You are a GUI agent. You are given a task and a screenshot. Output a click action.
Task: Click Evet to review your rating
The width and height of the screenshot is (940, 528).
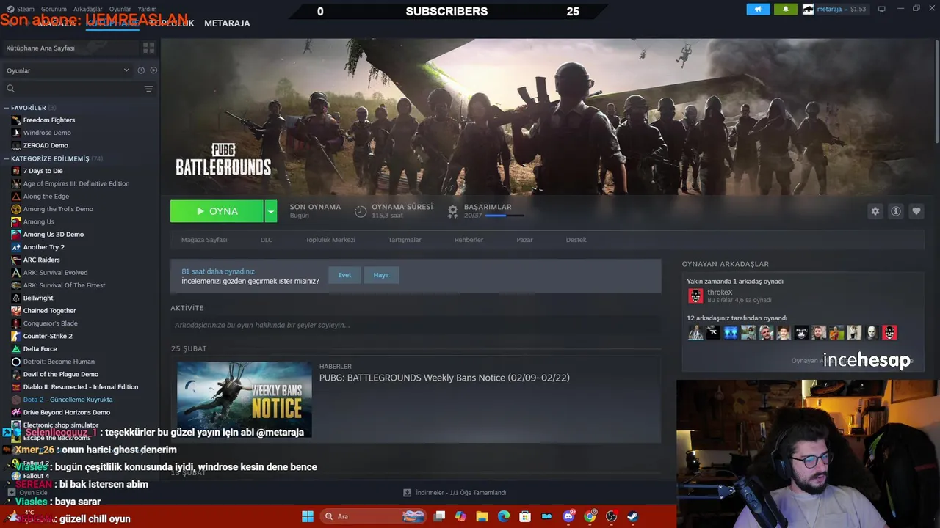pyautogui.click(x=344, y=275)
